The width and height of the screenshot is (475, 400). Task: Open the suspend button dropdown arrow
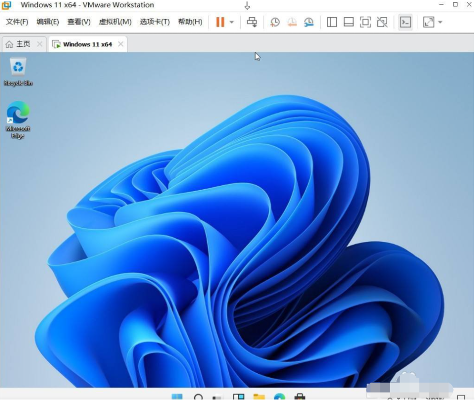point(231,22)
